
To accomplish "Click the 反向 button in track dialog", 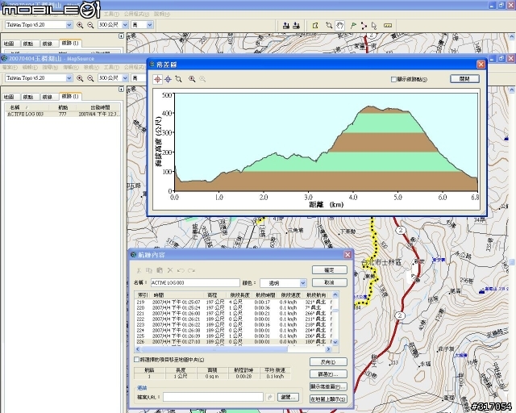I will point(328,361).
